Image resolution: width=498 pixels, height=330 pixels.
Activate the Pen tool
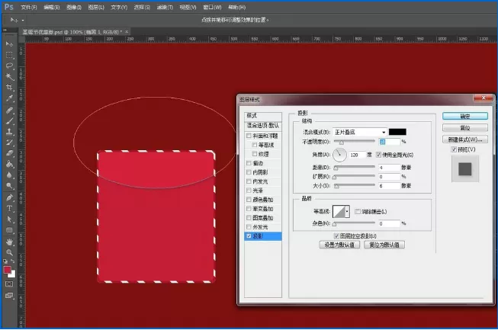click(x=9, y=197)
